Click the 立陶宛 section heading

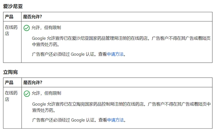11,72
